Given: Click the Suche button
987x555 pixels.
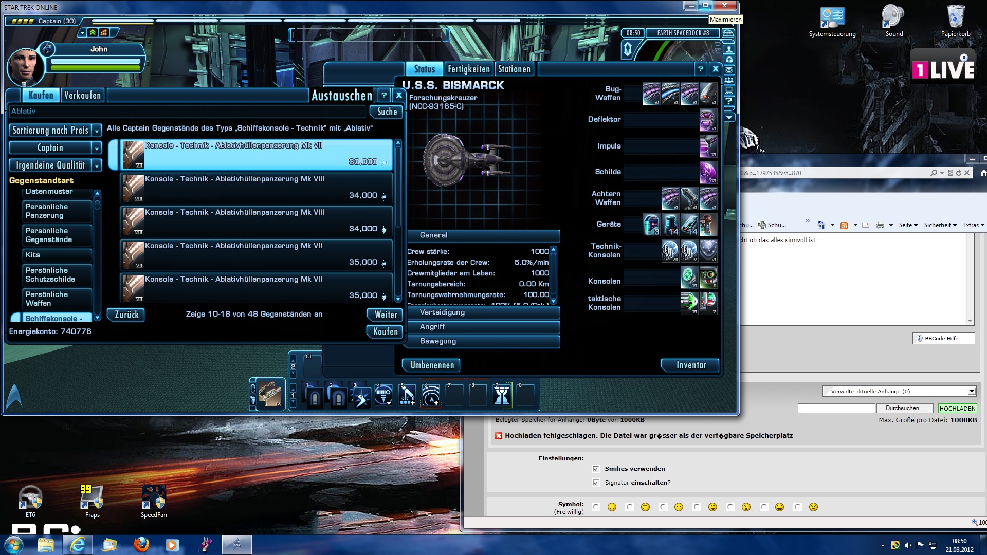Looking at the screenshot, I should (x=387, y=112).
